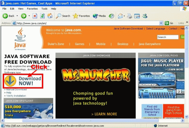Open Back button history dropdown arrow
189x128 pixels.
(x=17, y=16)
